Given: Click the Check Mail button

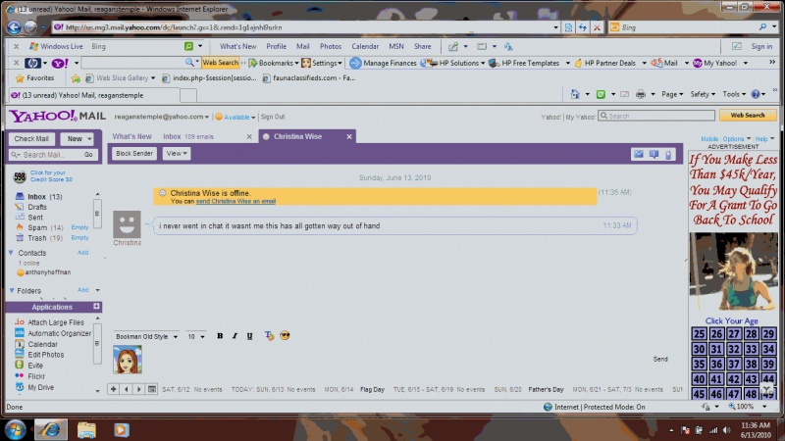Looking at the screenshot, I should pyautogui.click(x=31, y=139).
